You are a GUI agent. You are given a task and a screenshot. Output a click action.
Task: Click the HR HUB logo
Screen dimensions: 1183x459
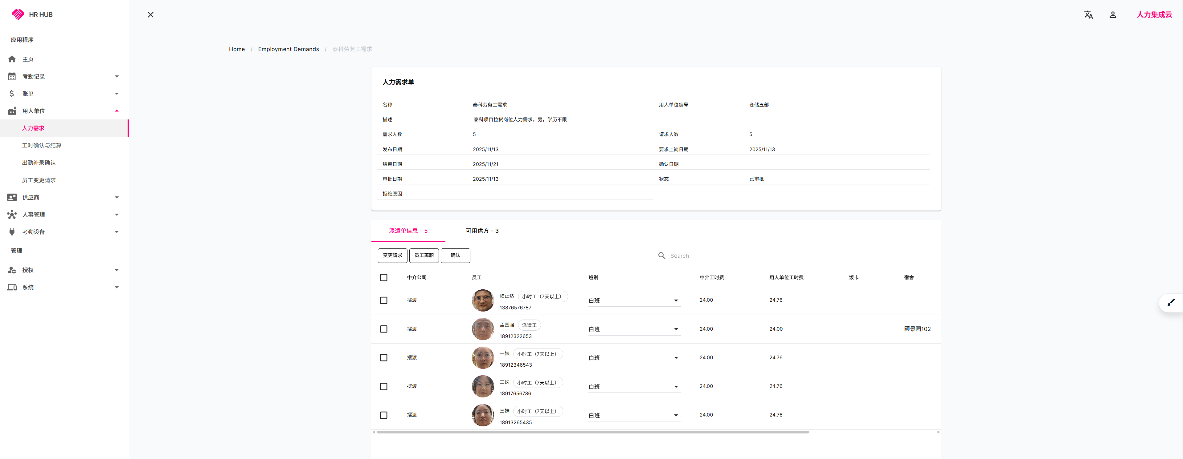[18, 15]
